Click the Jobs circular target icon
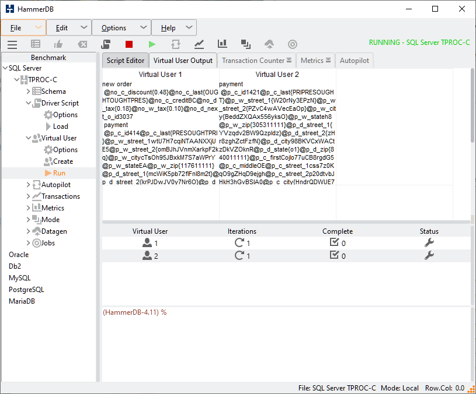Viewport: 476px width, 394px height. [x=293, y=44]
